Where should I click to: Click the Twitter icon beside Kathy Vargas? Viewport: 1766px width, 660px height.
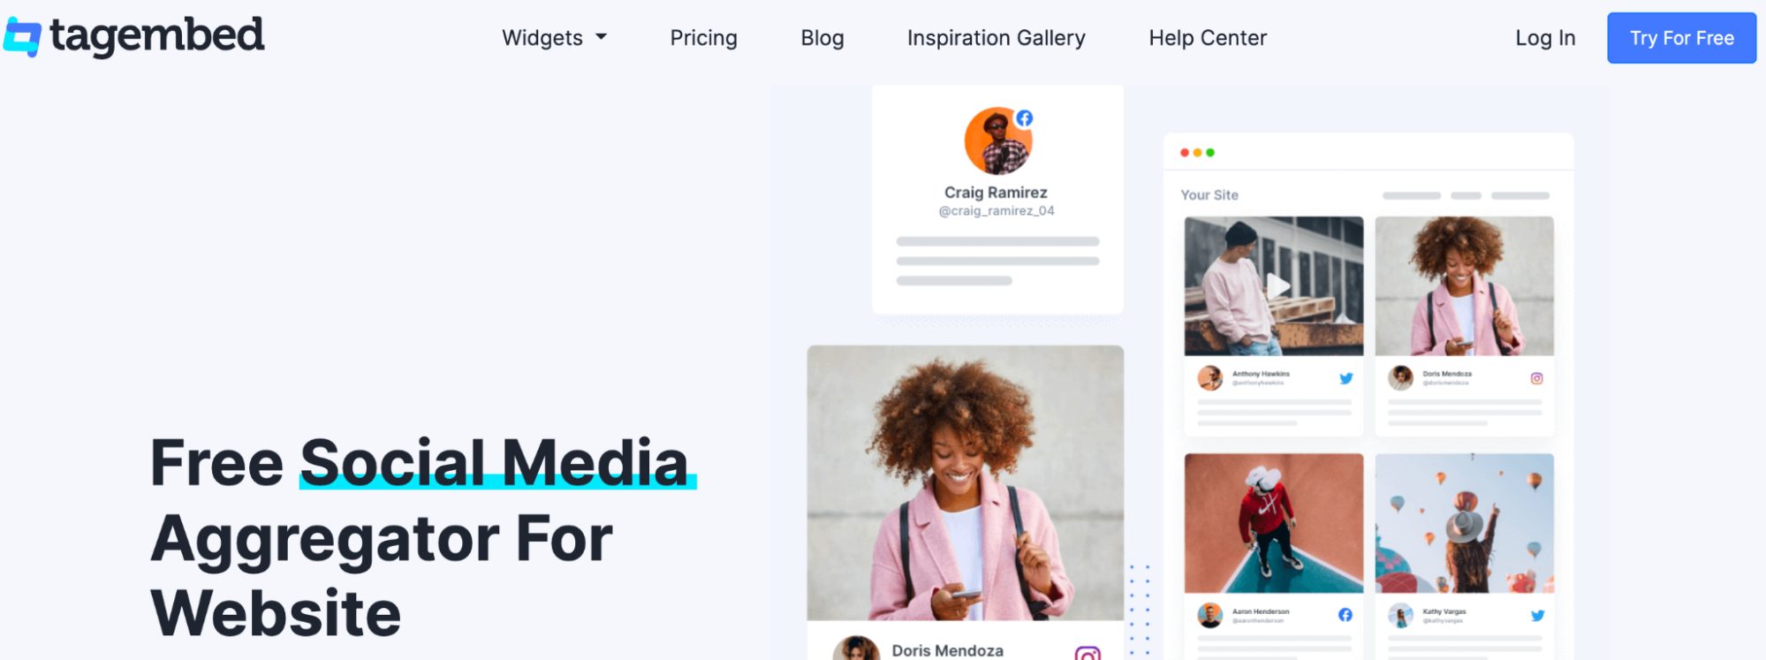(x=1537, y=615)
